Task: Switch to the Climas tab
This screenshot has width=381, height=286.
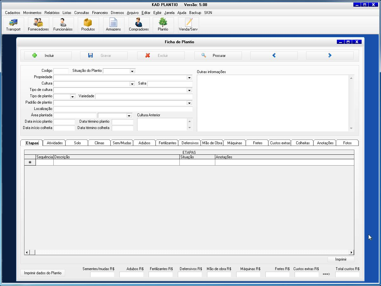Action: click(x=99, y=143)
